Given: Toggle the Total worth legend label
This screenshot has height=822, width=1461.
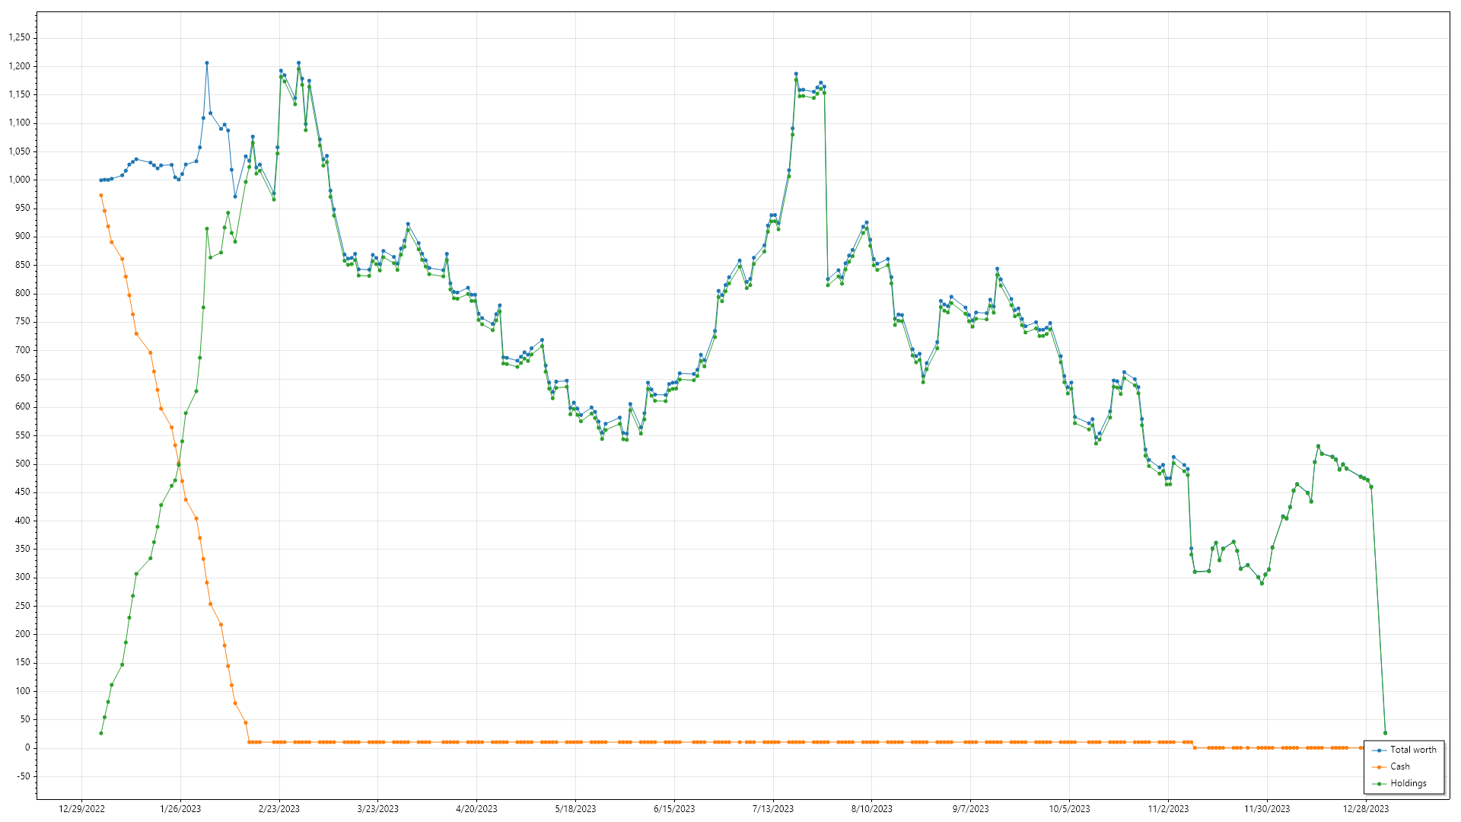Looking at the screenshot, I should (1413, 750).
